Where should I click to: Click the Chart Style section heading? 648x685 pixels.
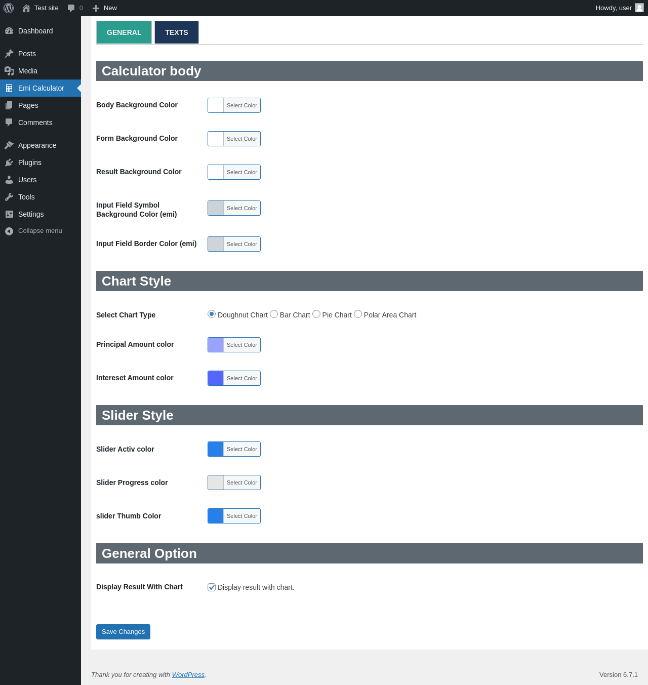click(370, 281)
